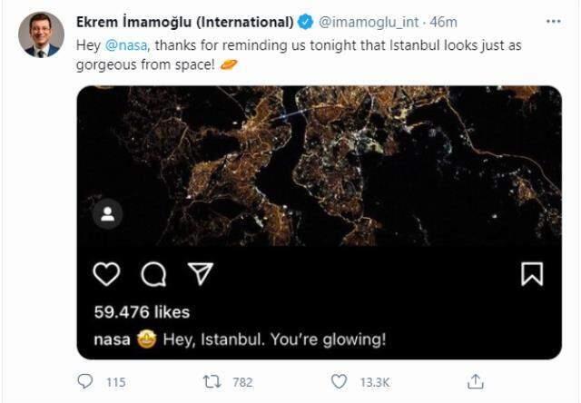Click the 782 retweet count
Image resolution: width=581 pixels, height=403 pixels.
[x=242, y=382]
